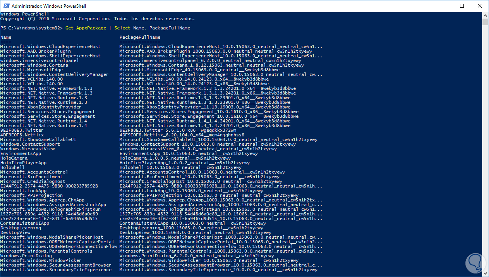Click the 4DF9E0F8.Netflix name entry
Screen dimensions: 489x277
point(22,135)
